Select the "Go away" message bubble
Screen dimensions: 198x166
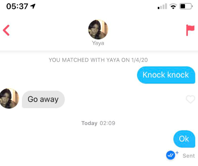click(43, 99)
